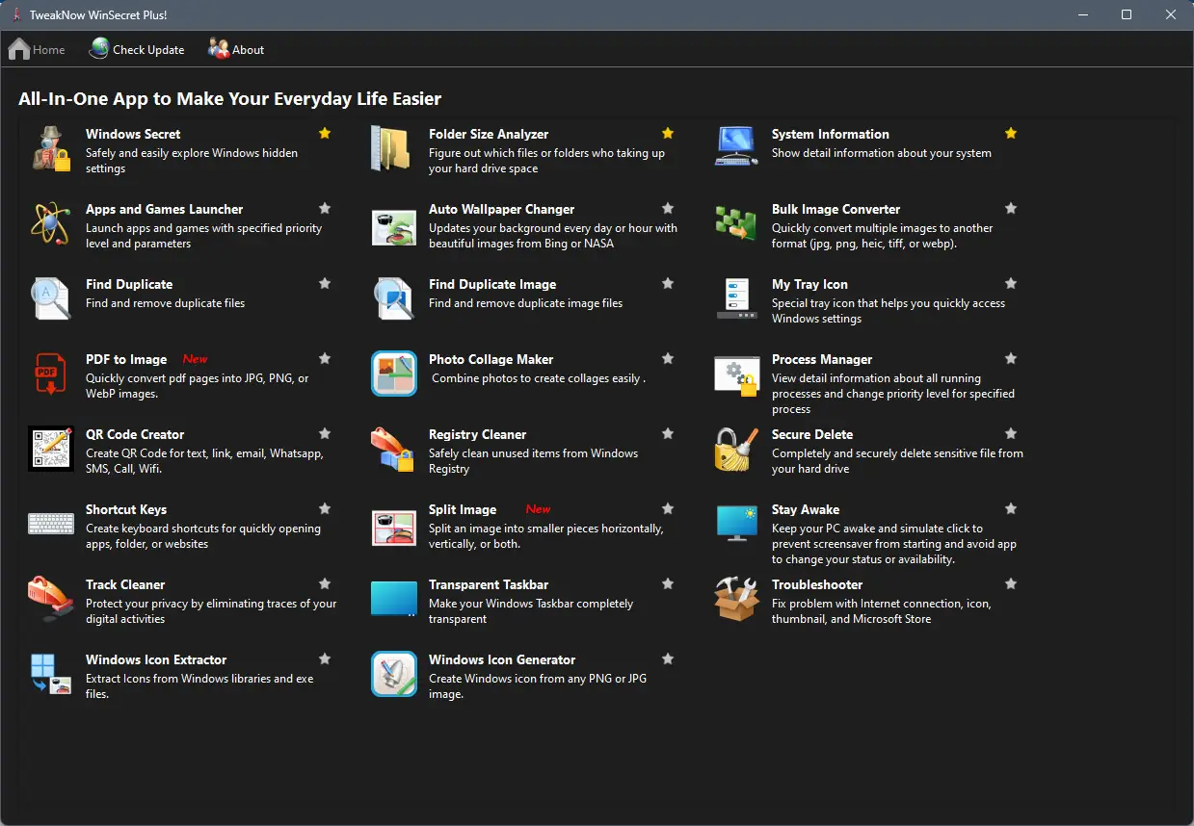Select the Secure Delete padlock icon
This screenshot has width=1194, height=826.
(x=736, y=449)
